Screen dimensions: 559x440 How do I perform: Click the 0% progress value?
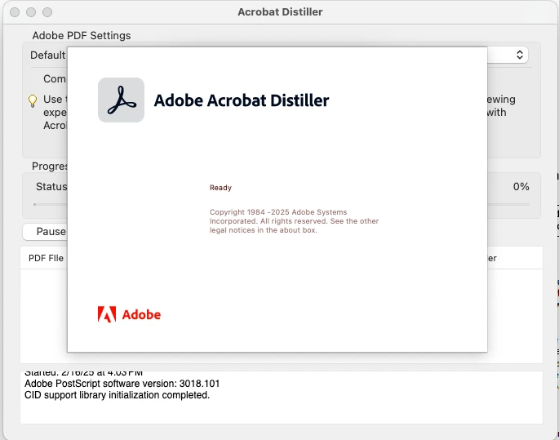521,186
